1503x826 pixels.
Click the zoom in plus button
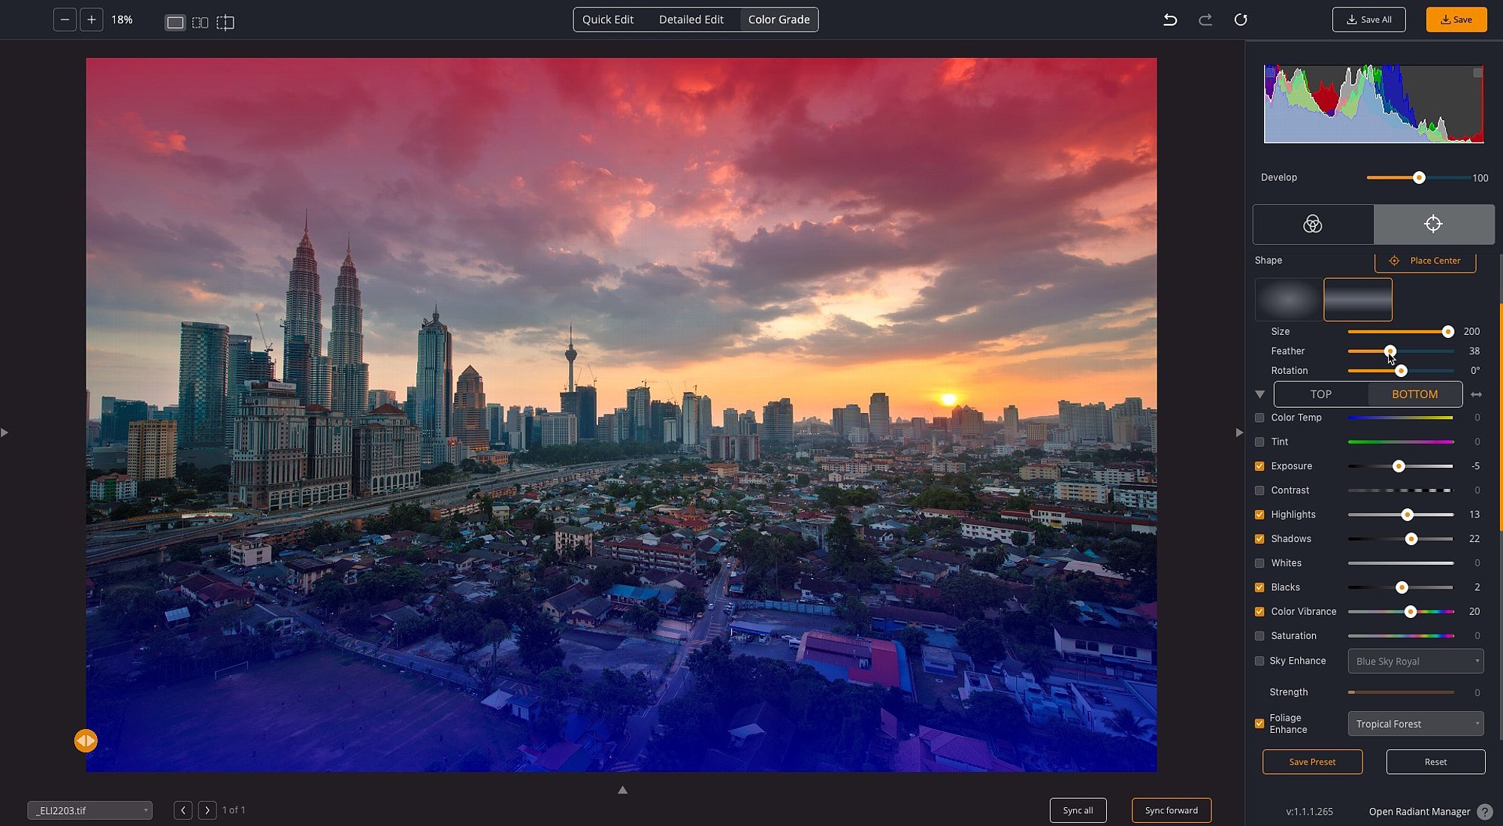tap(91, 20)
